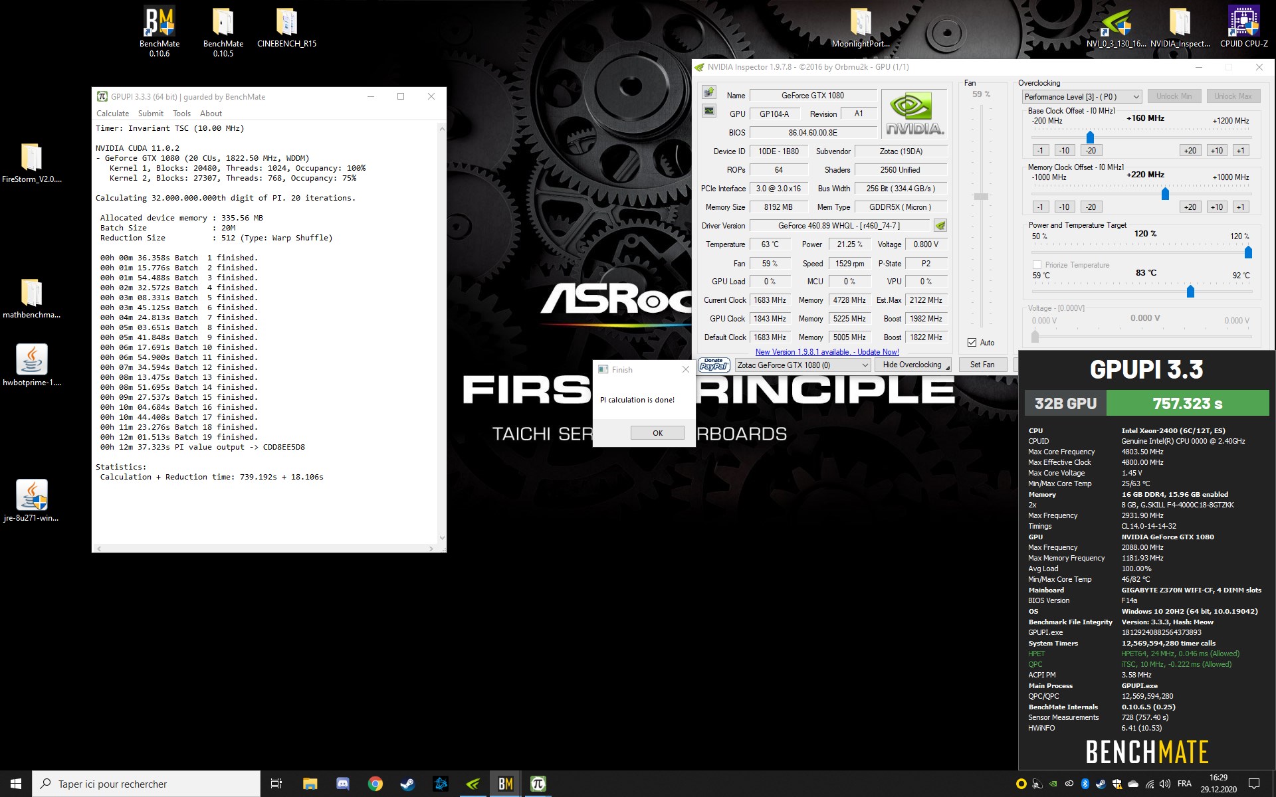Open FireStorm_V2.0 folder on desktop

[31, 163]
